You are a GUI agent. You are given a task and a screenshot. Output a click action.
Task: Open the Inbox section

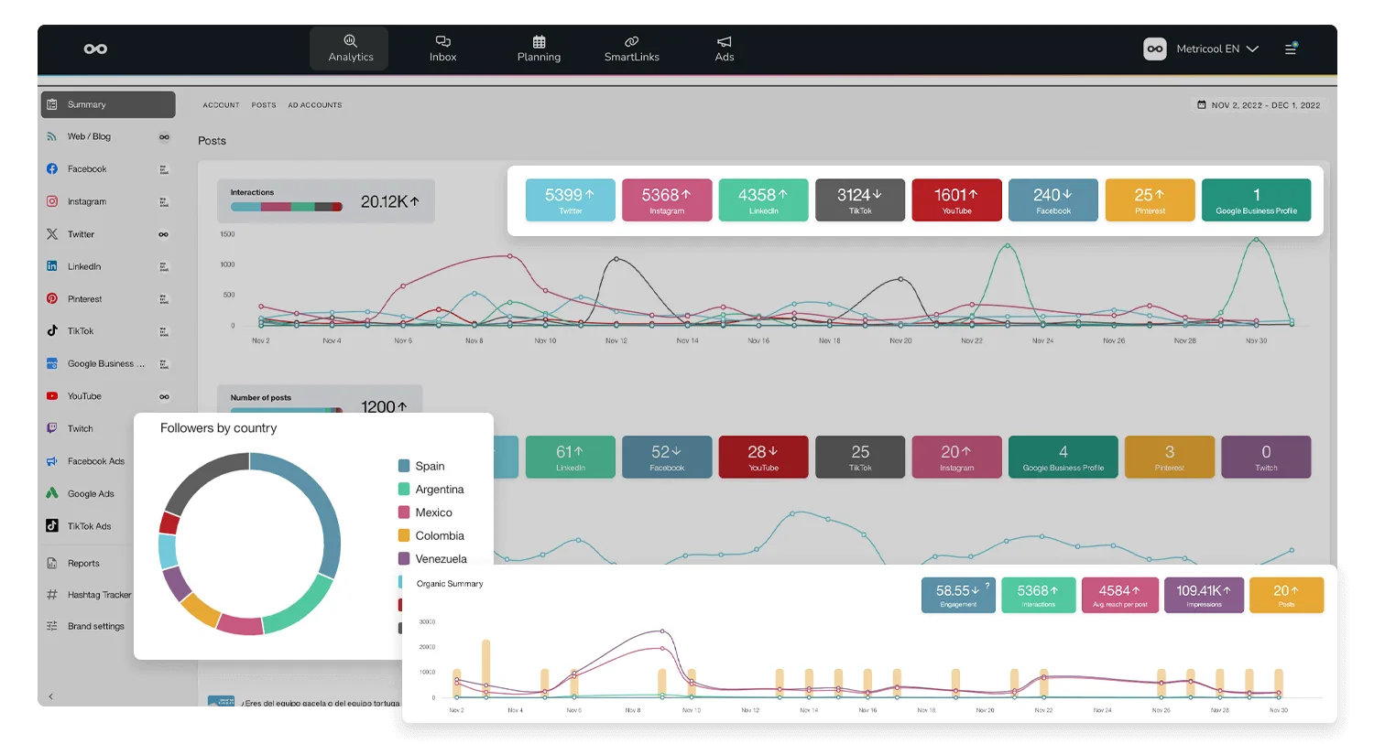tap(442, 49)
